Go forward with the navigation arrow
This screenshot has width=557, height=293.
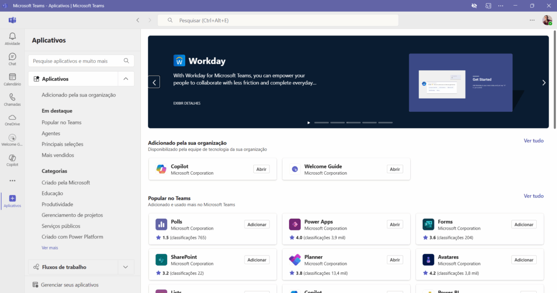pyautogui.click(x=149, y=20)
